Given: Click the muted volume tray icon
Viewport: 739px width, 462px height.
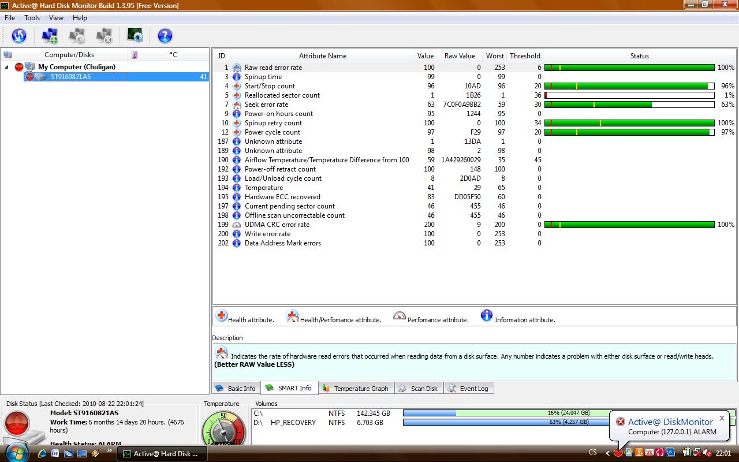Looking at the screenshot, I should coord(707,453).
